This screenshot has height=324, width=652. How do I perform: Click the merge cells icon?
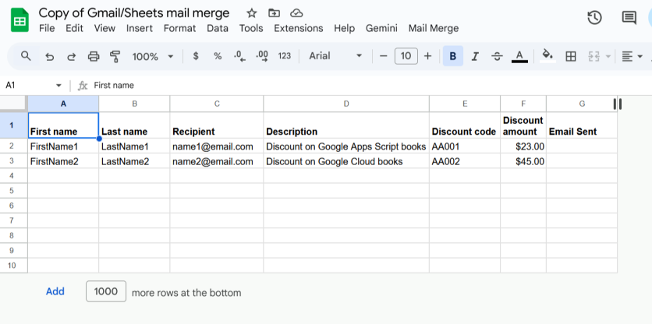click(594, 57)
